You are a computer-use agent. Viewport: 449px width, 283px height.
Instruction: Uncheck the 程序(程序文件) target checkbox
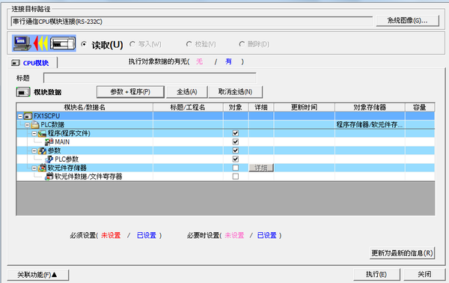click(236, 133)
